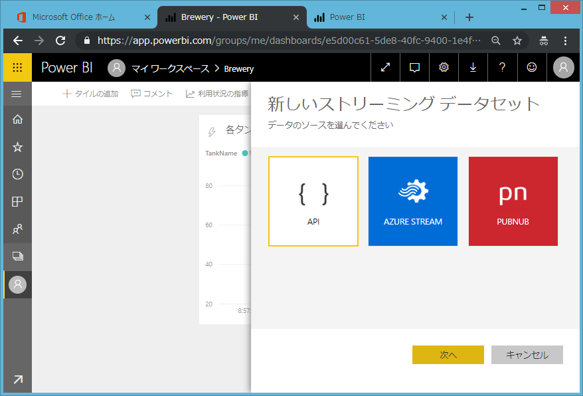583x396 pixels.
Task: Click the address bar URL
Action: tap(289, 41)
